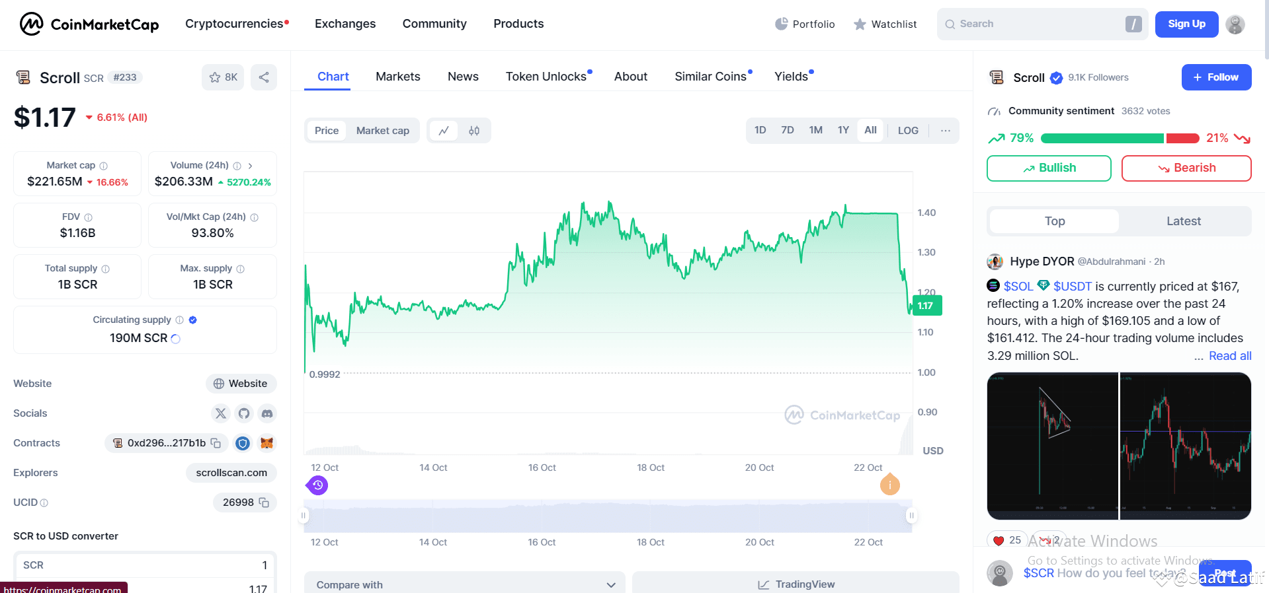Viewport: 1269px width, 593px height.
Task: Follow the Scroll community
Action: coord(1217,77)
